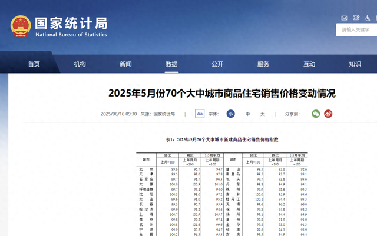Screen dimensions: 377x236
Task: Open the 公开 navigation menu
Action: pyautogui.click(x=217, y=64)
